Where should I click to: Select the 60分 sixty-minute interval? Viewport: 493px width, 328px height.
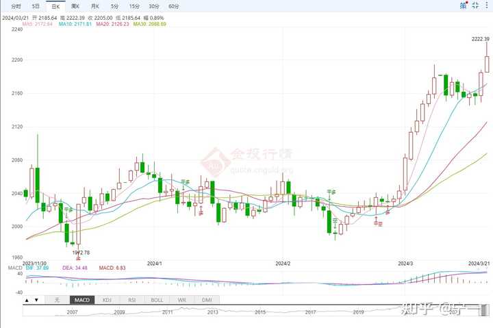(x=173, y=6)
